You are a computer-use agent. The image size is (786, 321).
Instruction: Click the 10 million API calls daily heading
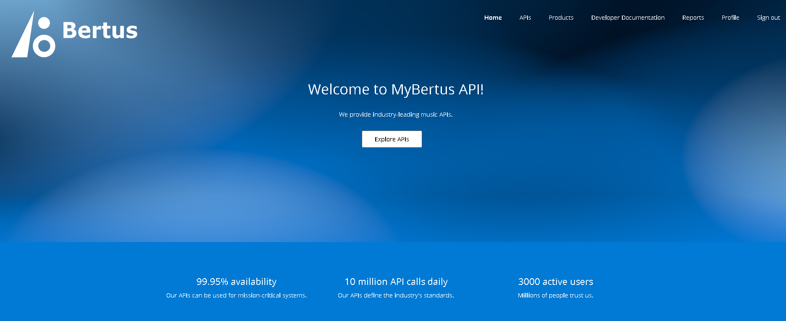point(396,282)
